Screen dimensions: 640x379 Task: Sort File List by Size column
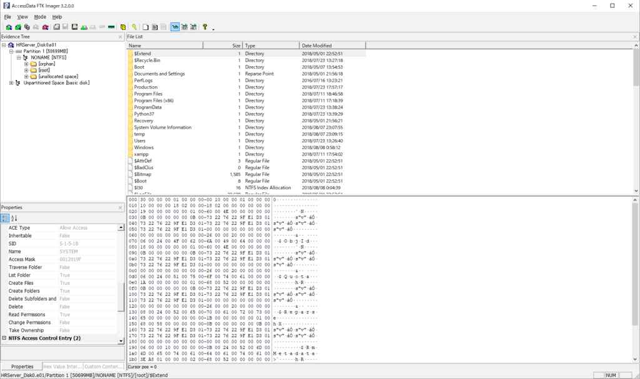[x=223, y=46]
